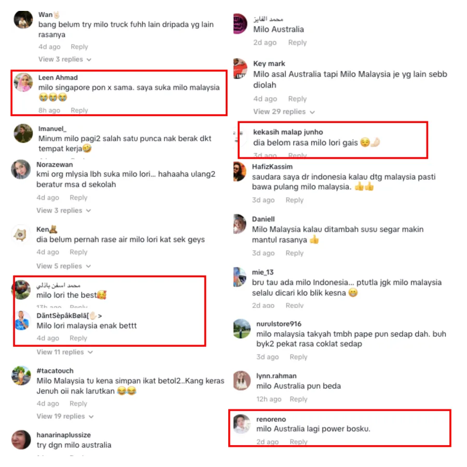
Task: Reply to Leen Ahmad's comment
Action: (79, 110)
